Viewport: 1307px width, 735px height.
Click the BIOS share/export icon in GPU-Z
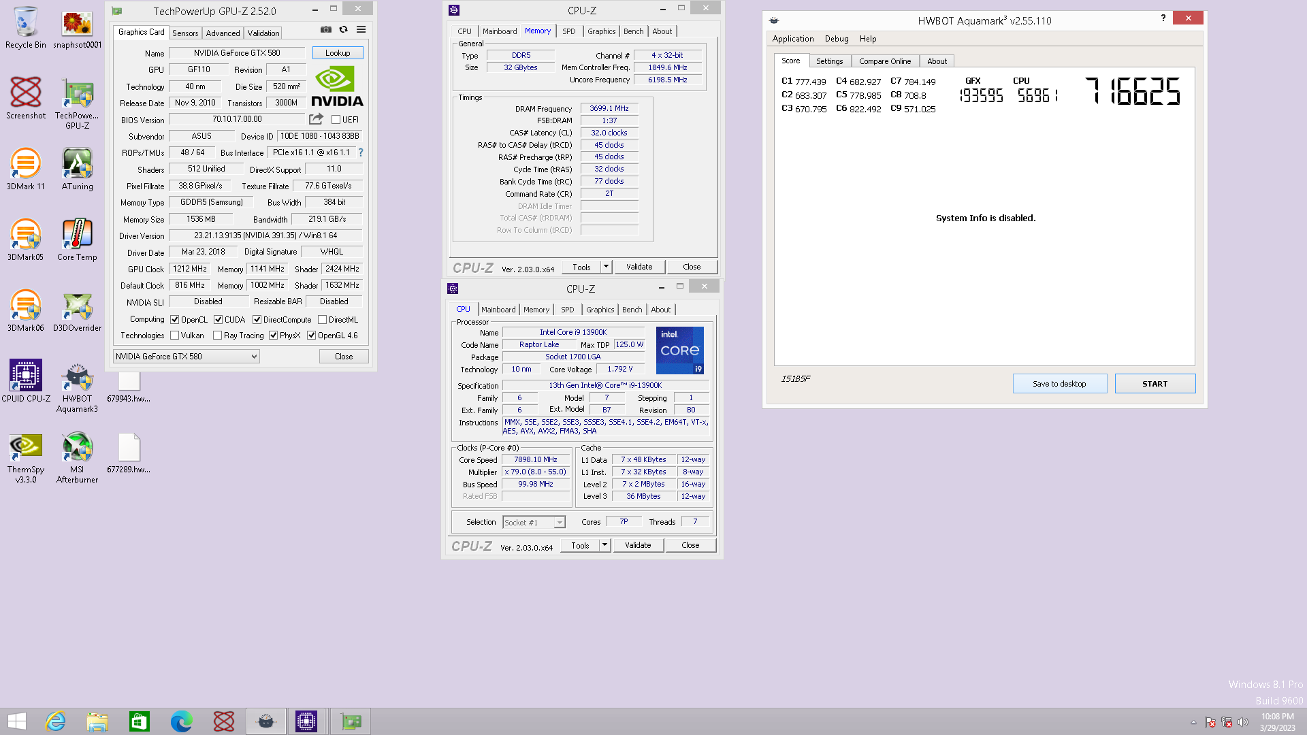pyautogui.click(x=316, y=119)
